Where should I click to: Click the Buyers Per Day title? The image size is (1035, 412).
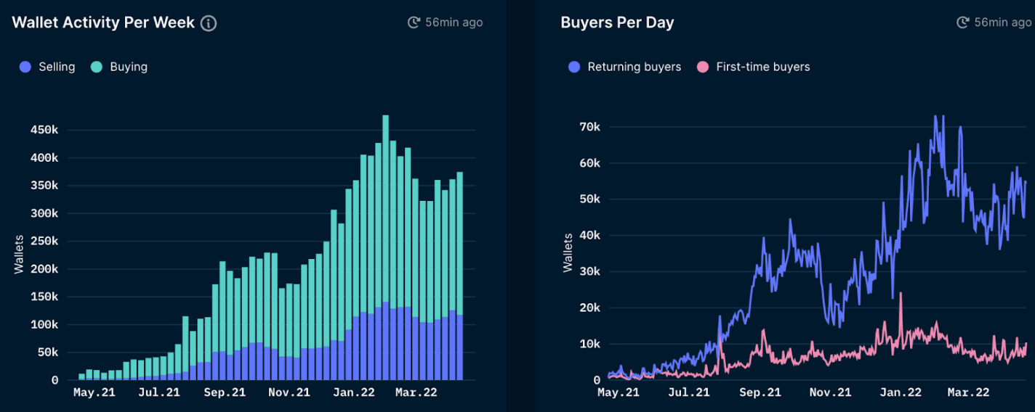[617, 22]
